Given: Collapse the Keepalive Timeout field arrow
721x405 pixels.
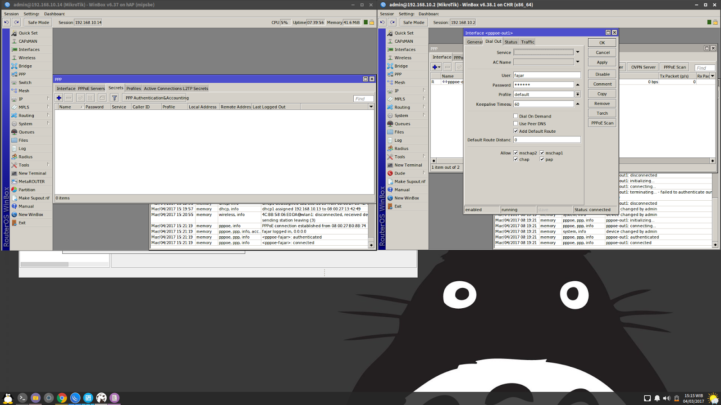Looking at the screenshot, I should click(x=578, y=104).
